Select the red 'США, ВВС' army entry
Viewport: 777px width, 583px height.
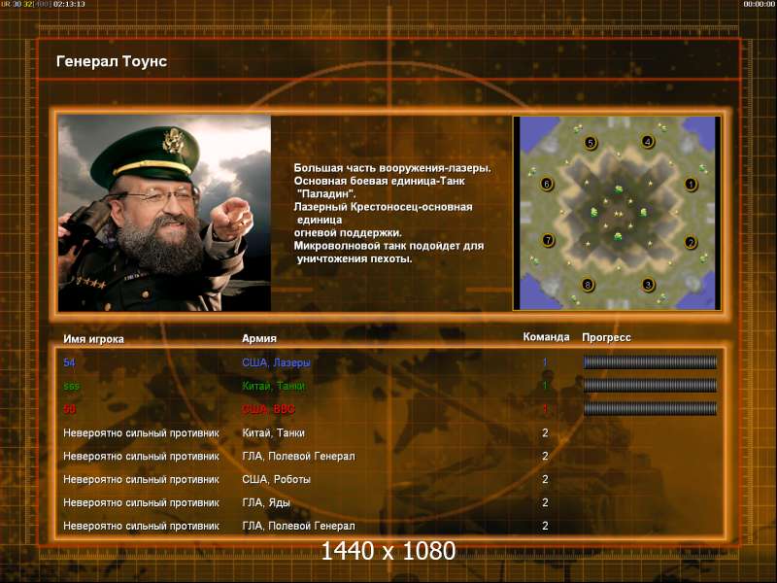(268, 409)
